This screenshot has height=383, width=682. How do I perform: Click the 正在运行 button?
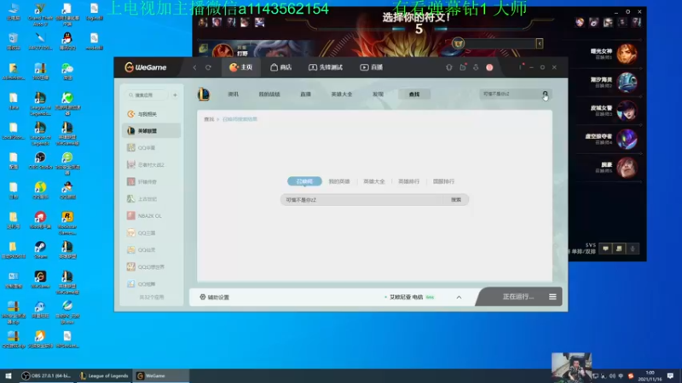(x=517, y=296)
